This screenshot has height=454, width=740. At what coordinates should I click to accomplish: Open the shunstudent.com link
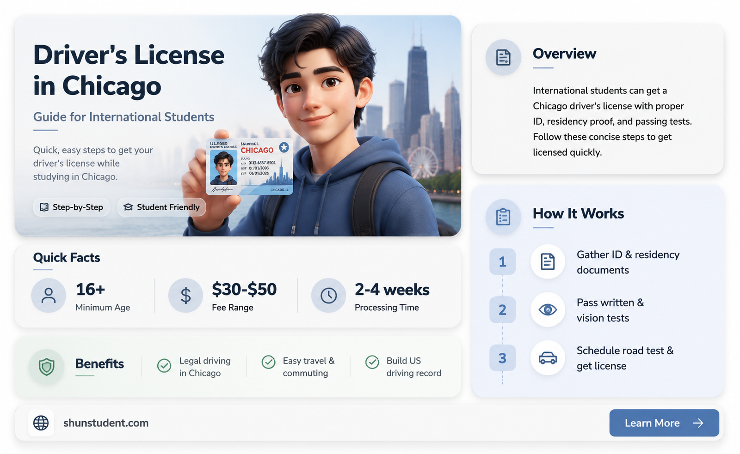106,423
